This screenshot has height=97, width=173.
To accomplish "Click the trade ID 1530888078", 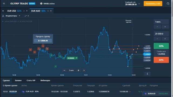I will pos(104,92).
